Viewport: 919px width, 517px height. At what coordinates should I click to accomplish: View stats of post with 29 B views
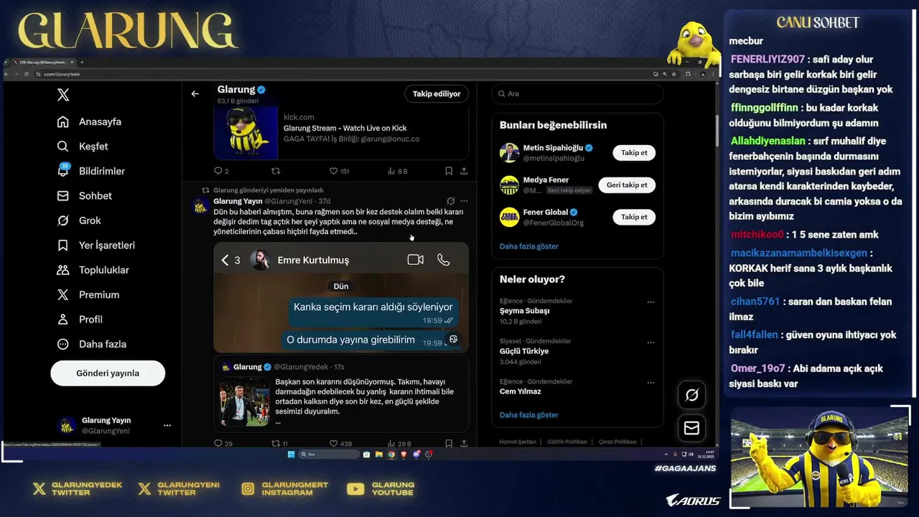(x=398, y=444)
